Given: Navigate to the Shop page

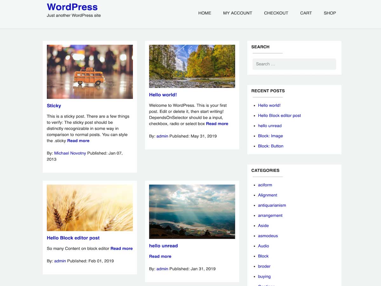Looking at the screenshot, I should pos(330,13).
